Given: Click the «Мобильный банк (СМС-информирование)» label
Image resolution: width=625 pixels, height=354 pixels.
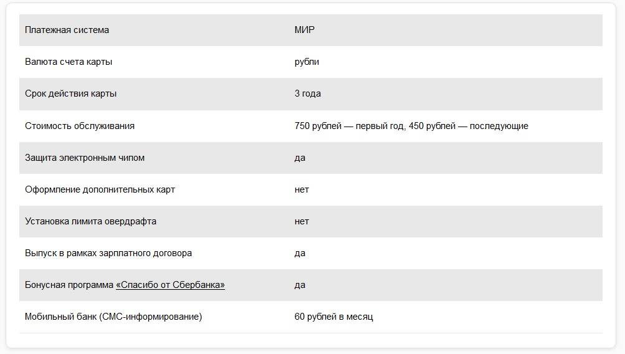Looking at the screenshot, I should (x=113, y=317).
